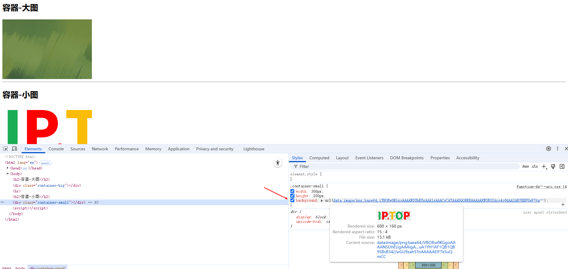Click the filter funnel icon

[x=296, y=166]
